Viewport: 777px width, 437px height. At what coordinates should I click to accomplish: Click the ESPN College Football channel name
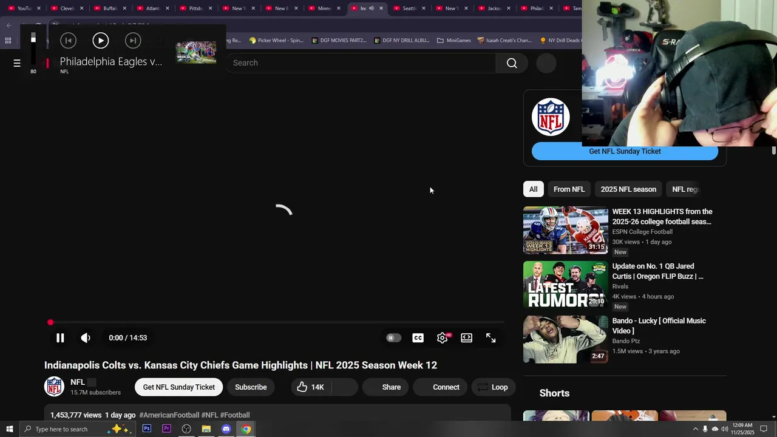642,232
